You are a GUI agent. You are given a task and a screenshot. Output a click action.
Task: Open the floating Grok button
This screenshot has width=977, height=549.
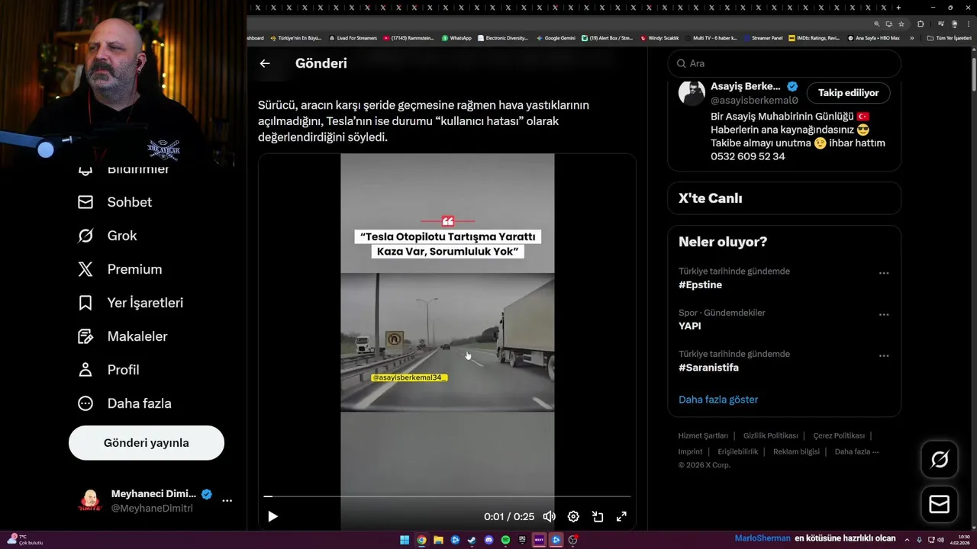pos(940,459)
